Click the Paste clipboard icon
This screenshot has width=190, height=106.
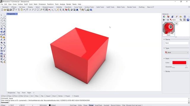pyautogui.click(x=22, y=10)
